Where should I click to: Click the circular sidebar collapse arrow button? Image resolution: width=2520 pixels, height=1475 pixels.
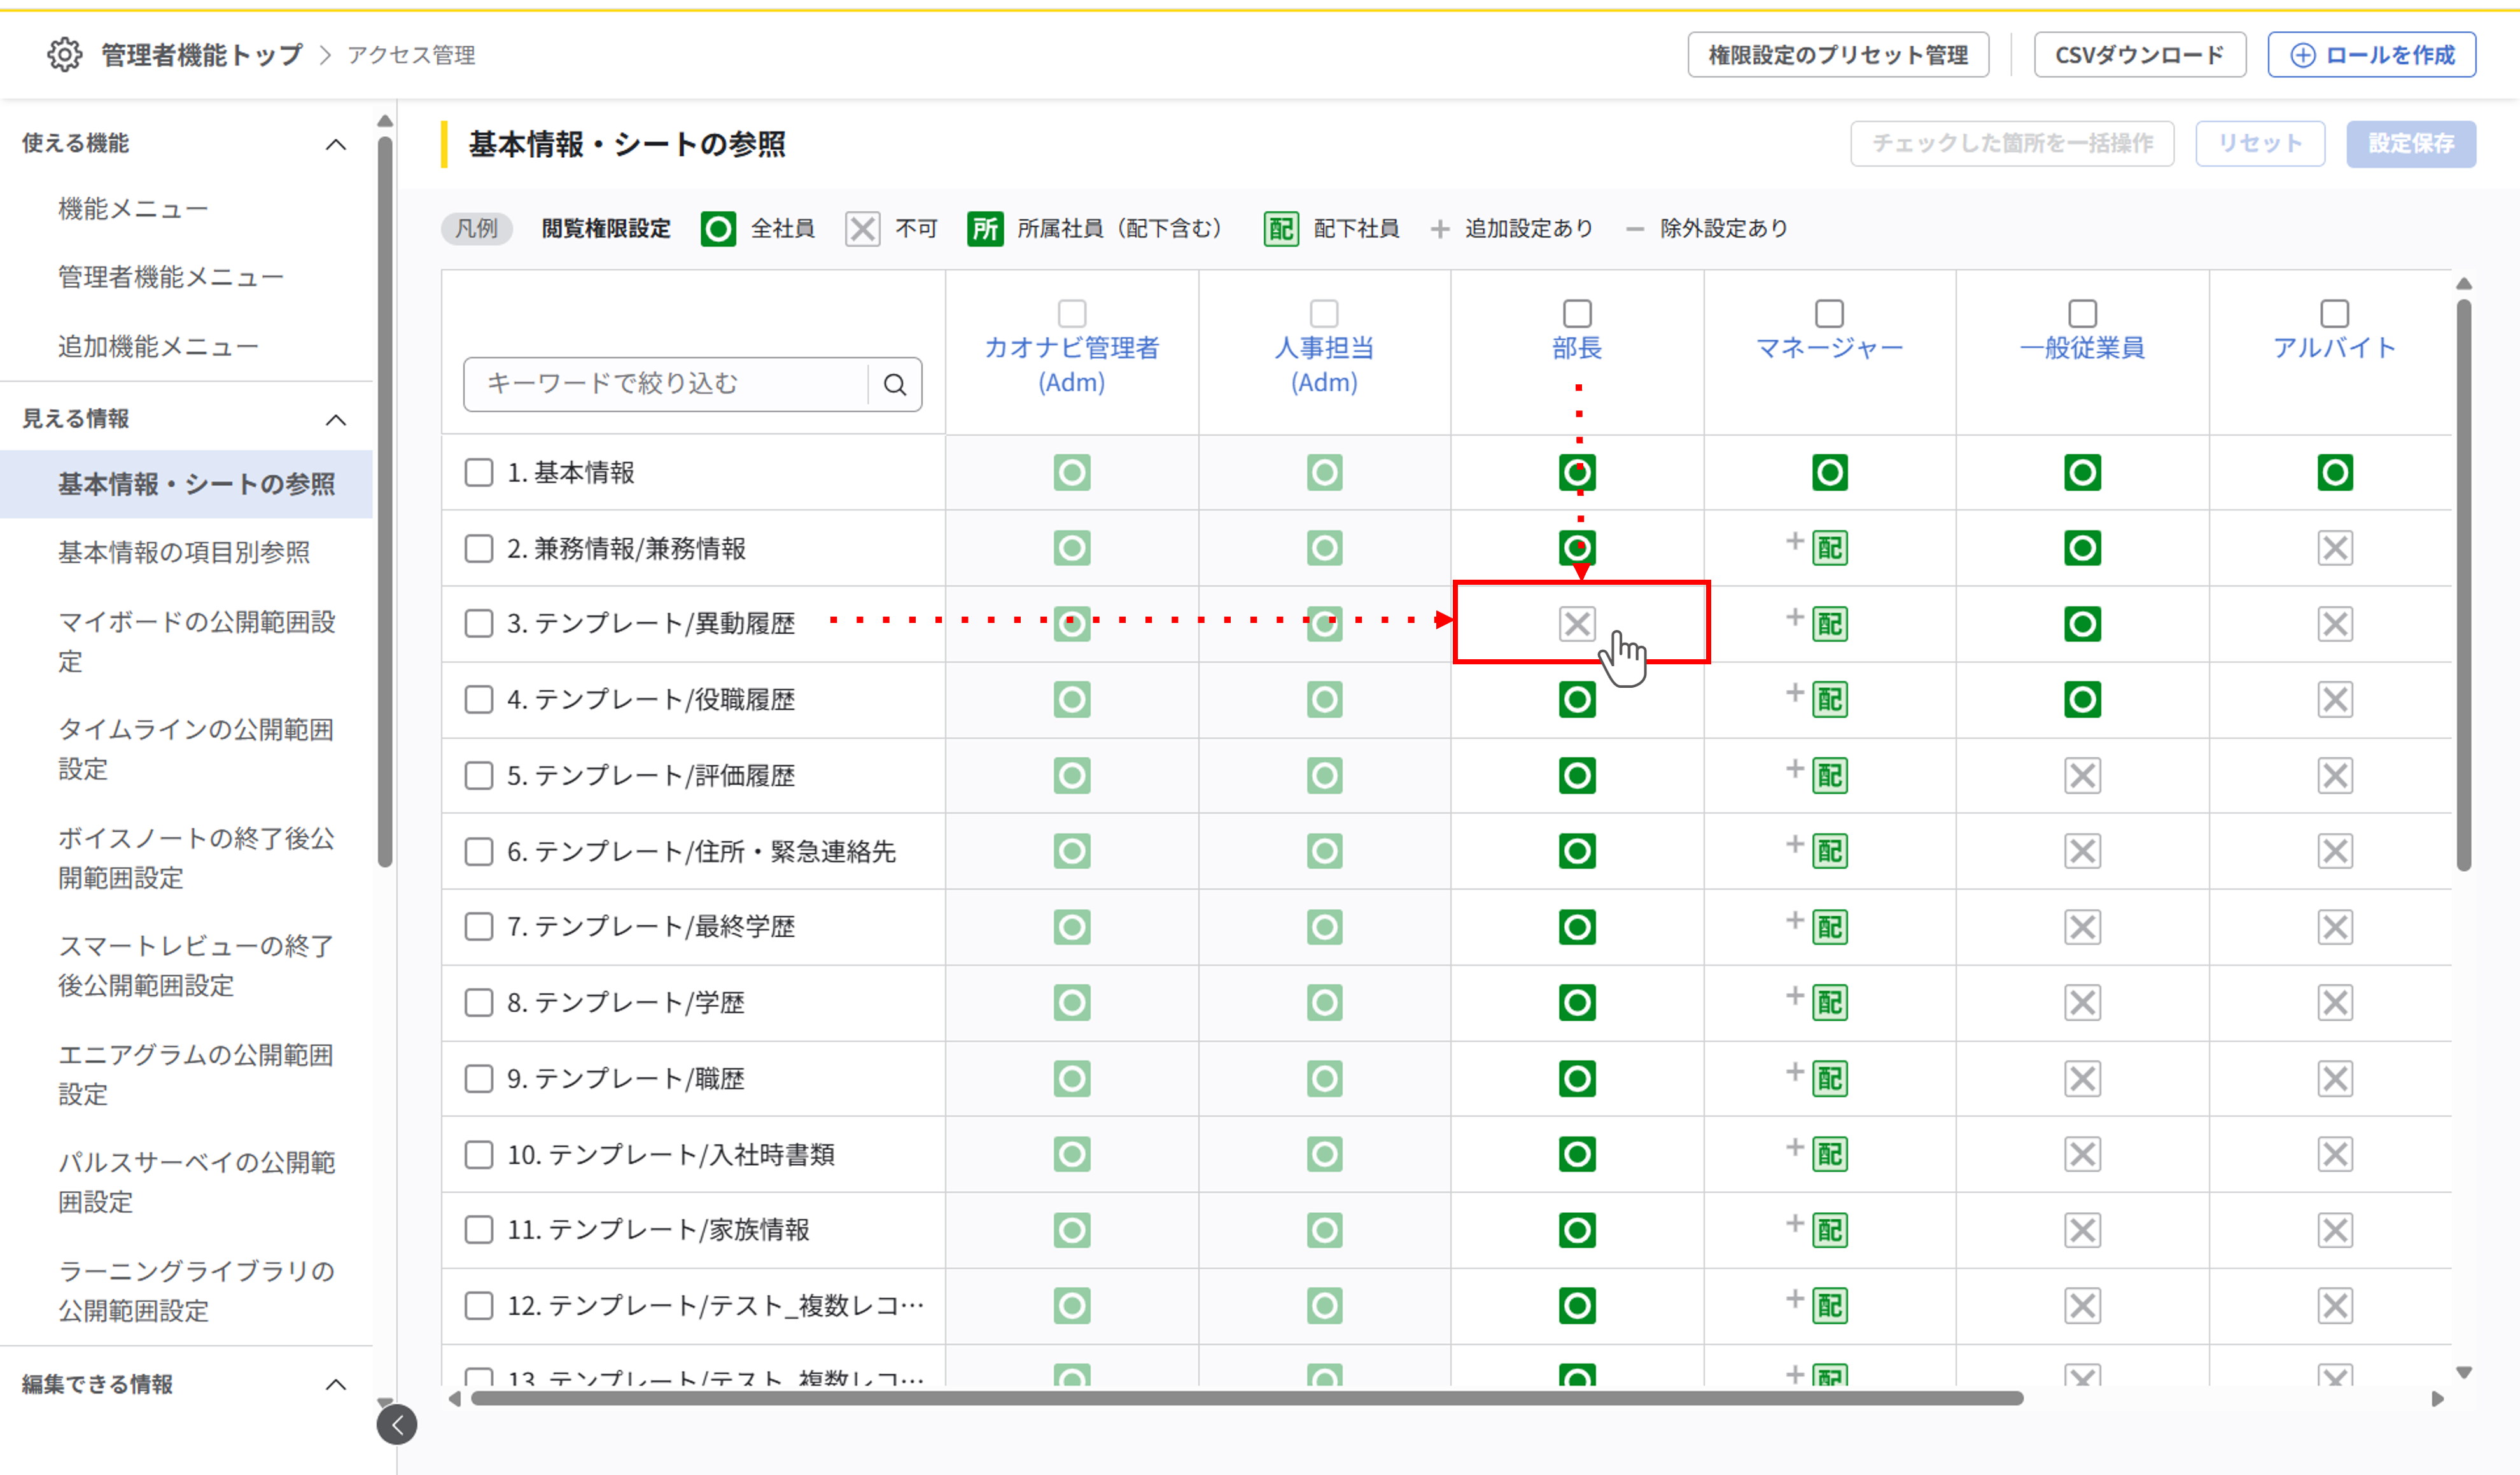point(397,1425)
